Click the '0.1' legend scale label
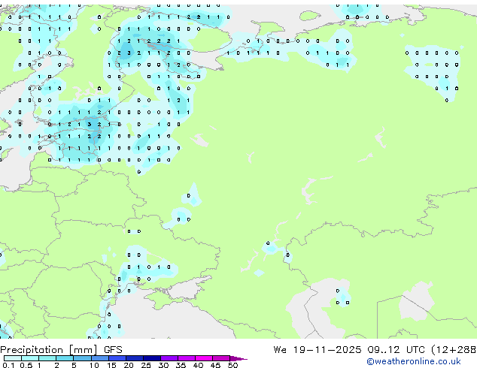The image size is (477, 368). 8,365
